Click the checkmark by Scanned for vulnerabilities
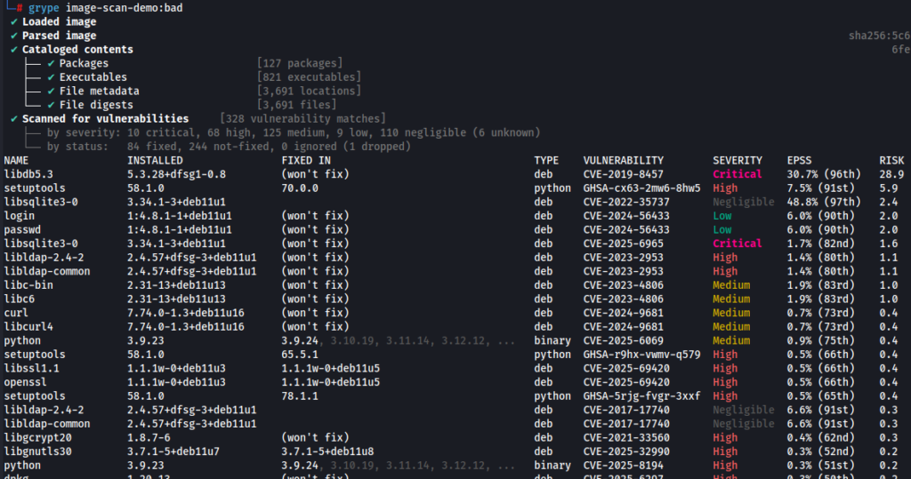The height and width of the screenshot is (479, 911). (x=14, y=119)
